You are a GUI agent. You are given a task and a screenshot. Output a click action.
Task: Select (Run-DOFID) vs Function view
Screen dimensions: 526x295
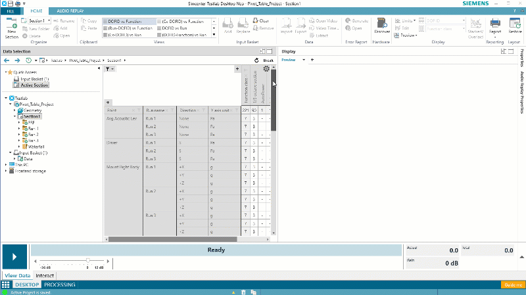point(128,28)
